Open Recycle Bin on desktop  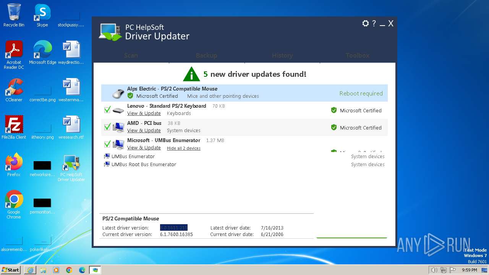14,16
